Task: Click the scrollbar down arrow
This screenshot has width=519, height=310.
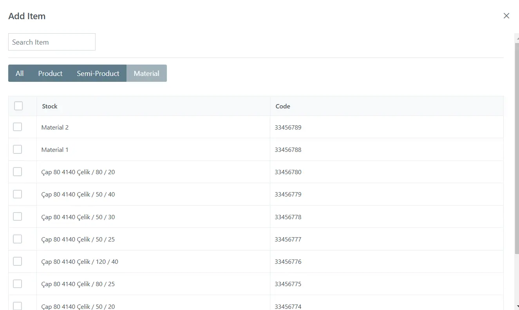Action: [517, 306]
